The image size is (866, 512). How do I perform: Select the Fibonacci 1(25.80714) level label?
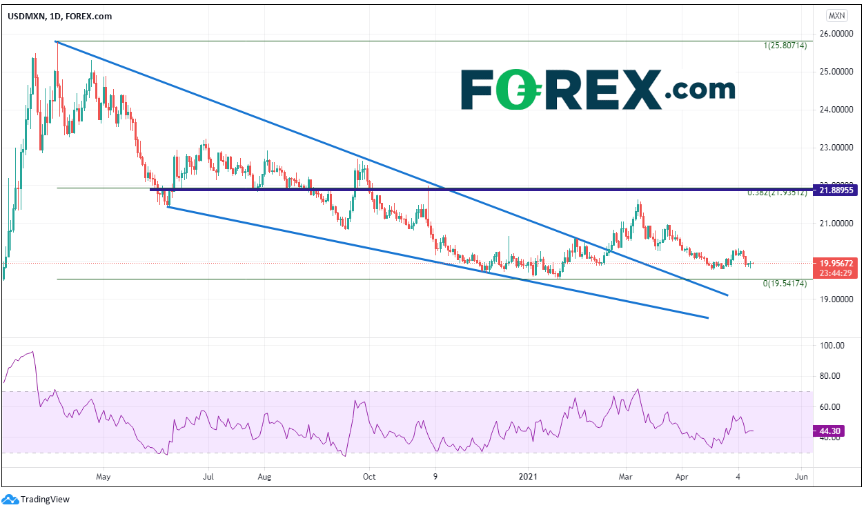tap(784, 46)
